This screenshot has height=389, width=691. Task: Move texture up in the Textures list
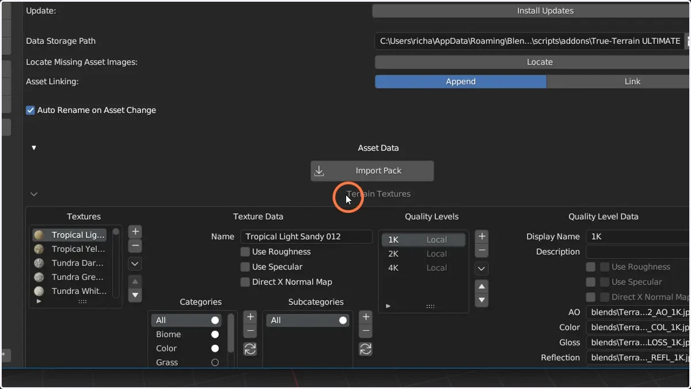[135, 281]
